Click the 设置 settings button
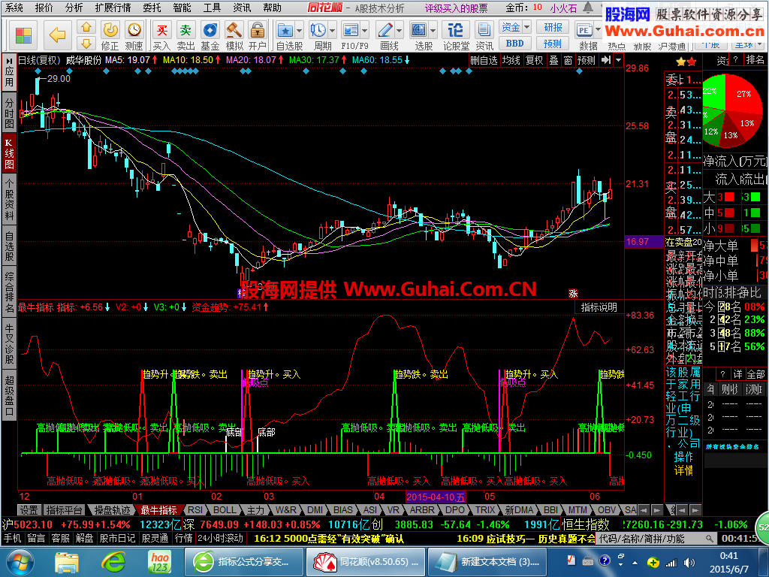This screenshot has height=577, width=769. click(29, 510)
